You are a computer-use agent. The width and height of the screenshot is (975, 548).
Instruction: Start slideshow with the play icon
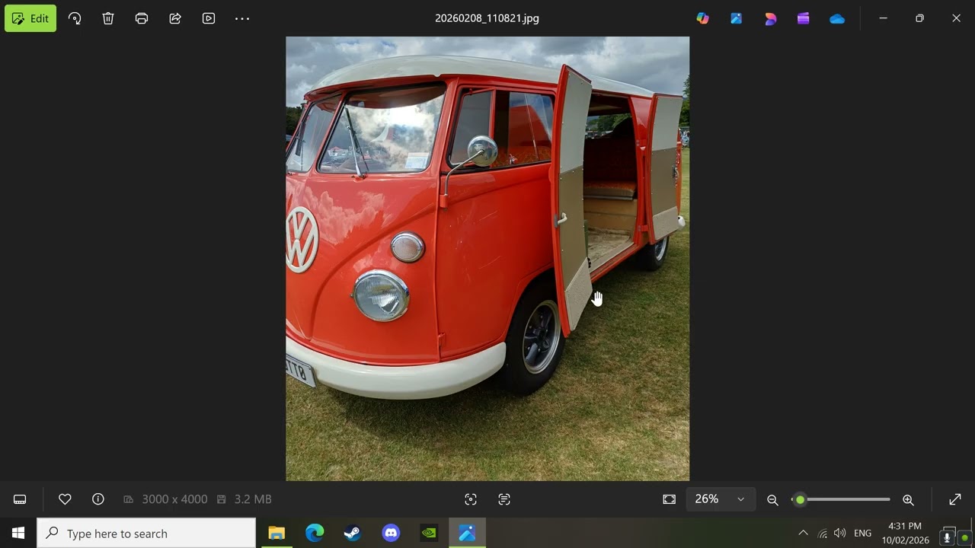click(x=209, y=18)
